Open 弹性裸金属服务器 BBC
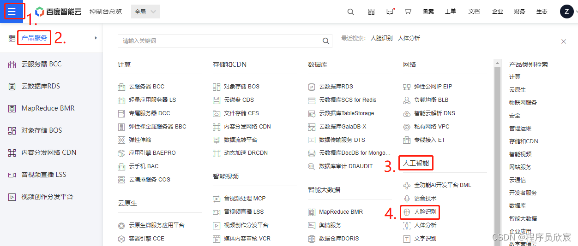578x246 pixels. [x=157, y=127]
